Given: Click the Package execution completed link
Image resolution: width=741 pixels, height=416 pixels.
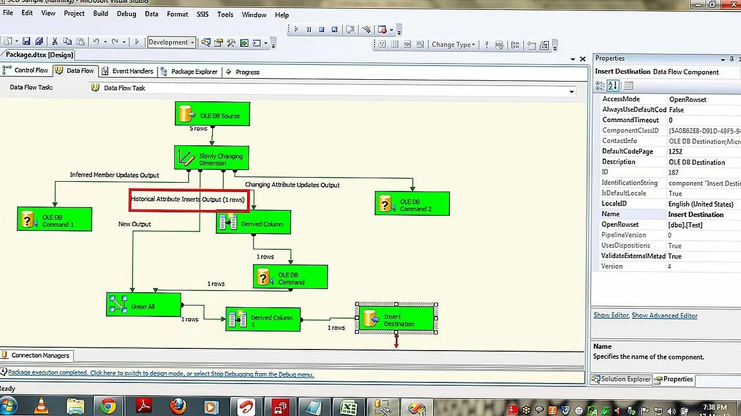Looking at the screenshot, I should (162, 374).
